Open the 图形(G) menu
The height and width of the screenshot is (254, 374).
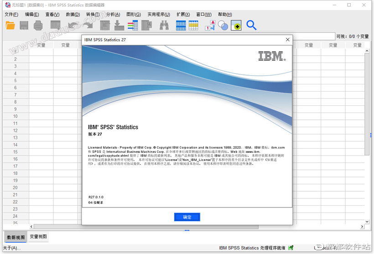pyautogui.click(x=134, y=15)
